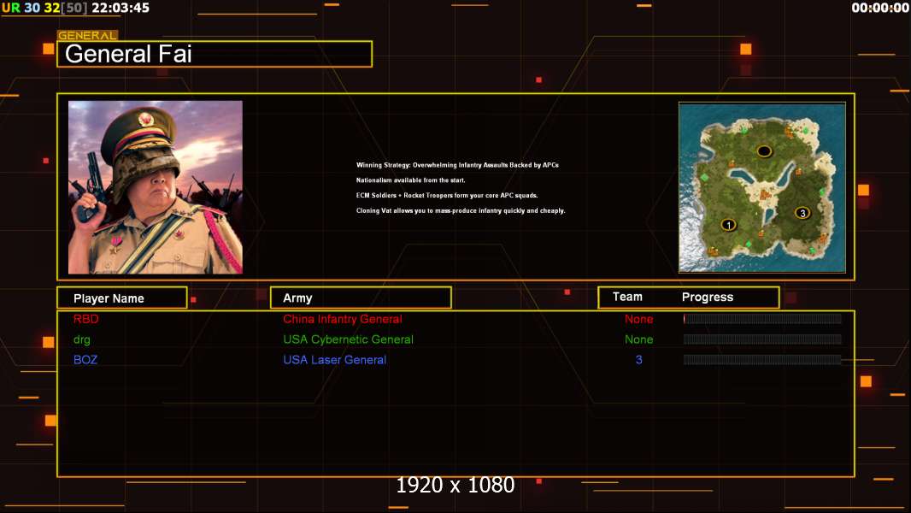The image size is (911, 513).
Task: Click the General Fai title box
Action: (215, 54)
